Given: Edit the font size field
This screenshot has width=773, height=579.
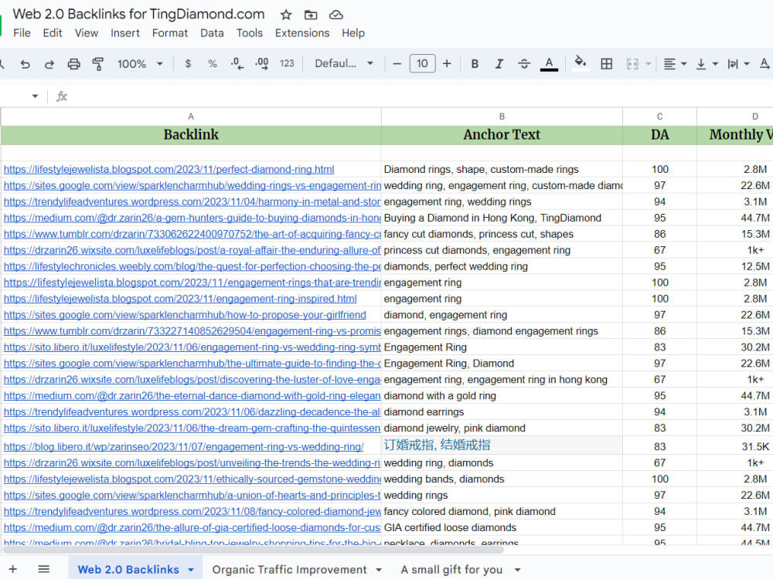Looking at the screenshot, I should coord(423,63).
